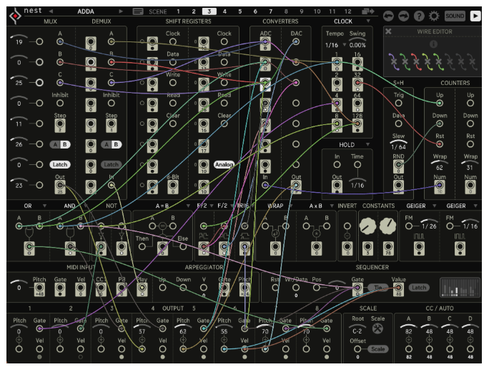Click the Constants left knob
This screenshot has height=367, width=489.
click(x=367, y=226)
